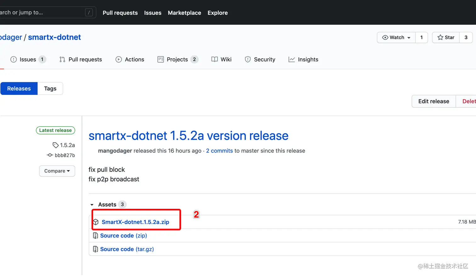Go to Marketplace
Image resolution: width=476 pixels, height=277 pixels.
(x=184, y=13)
